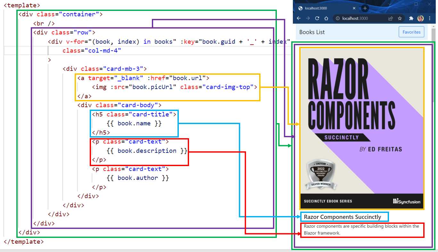This screenshot has width=438, height=252.
Task: Bookmark the page with the star icon
Action: click(400, 18)
